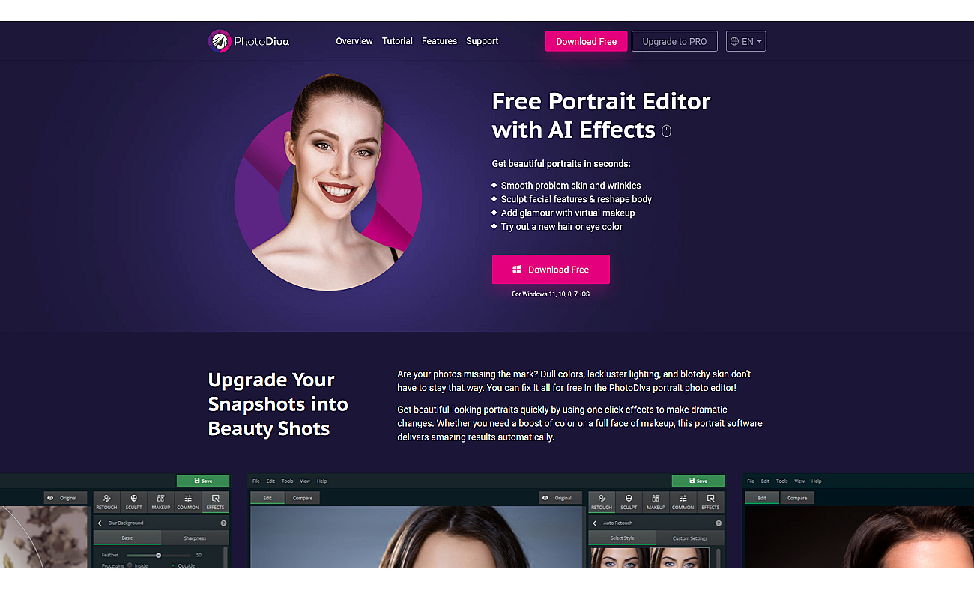Click the Blur Background panel scrollbar

click(226, 557)
